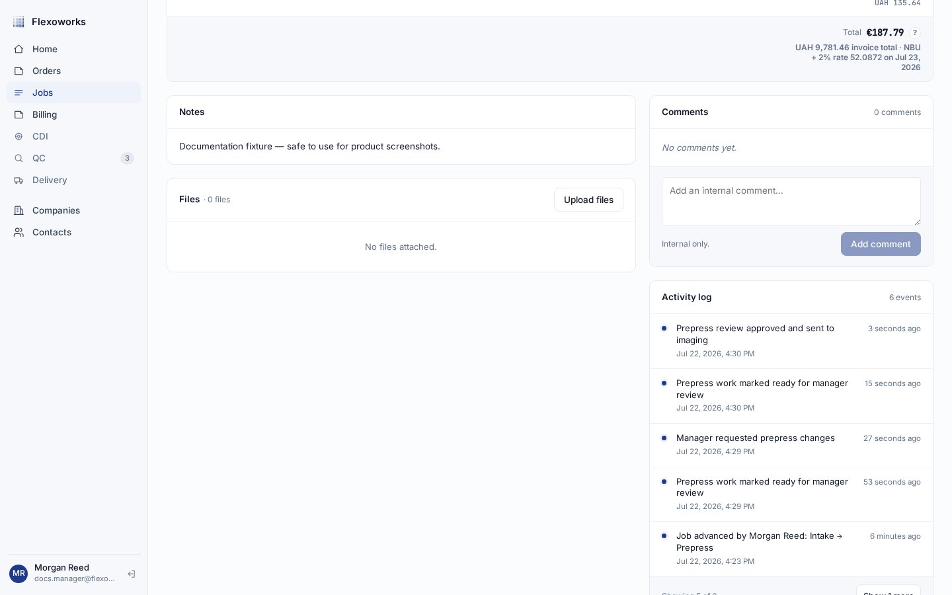Image resolution: width=952 pixels, height=595 pixels.
Task: Click the Activity log heading
Action: [x=687, y=297]
